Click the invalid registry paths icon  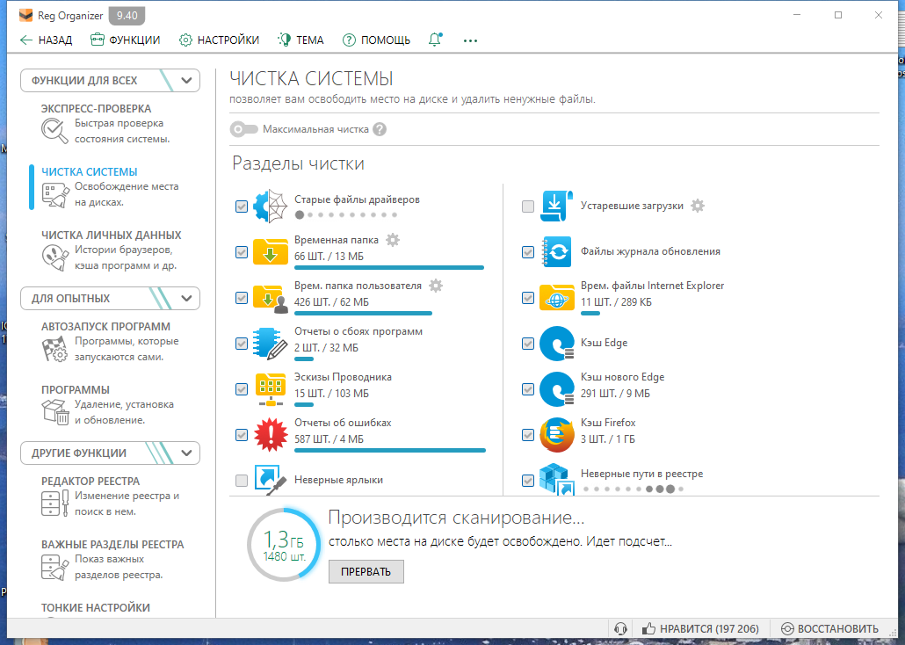556,479
